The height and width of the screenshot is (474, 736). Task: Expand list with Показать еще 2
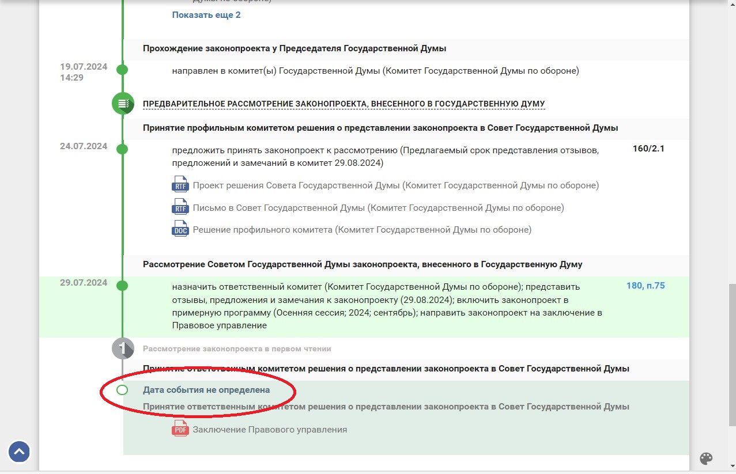[x=206, y=15]
